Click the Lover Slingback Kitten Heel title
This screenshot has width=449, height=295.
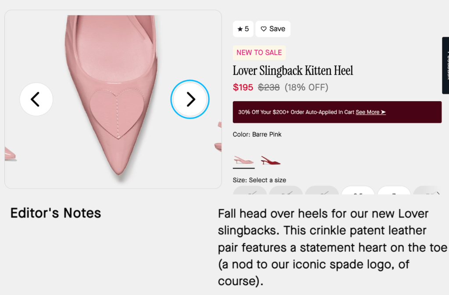[x=292, y=71]
